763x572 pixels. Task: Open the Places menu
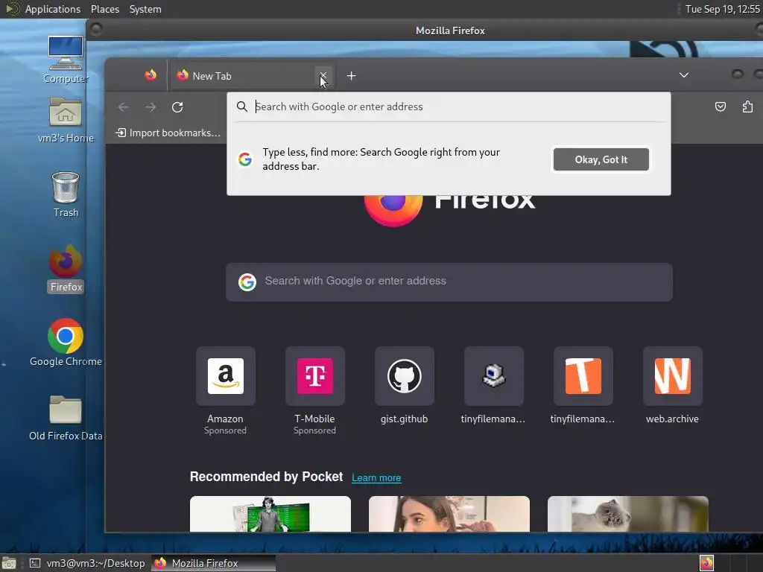pyautogui.click(x=104, y=9)
